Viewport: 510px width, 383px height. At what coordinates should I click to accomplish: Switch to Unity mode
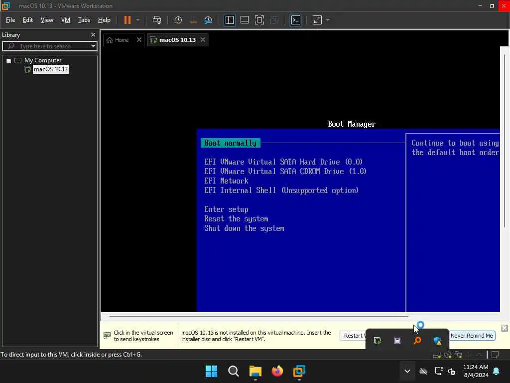pyautogui.click(x=274, y=20)
